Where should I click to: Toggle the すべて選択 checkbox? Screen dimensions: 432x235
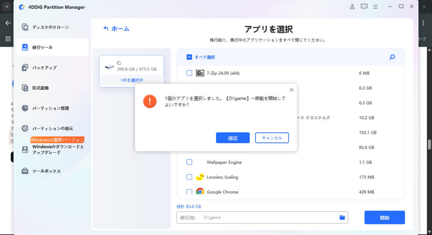189,57
